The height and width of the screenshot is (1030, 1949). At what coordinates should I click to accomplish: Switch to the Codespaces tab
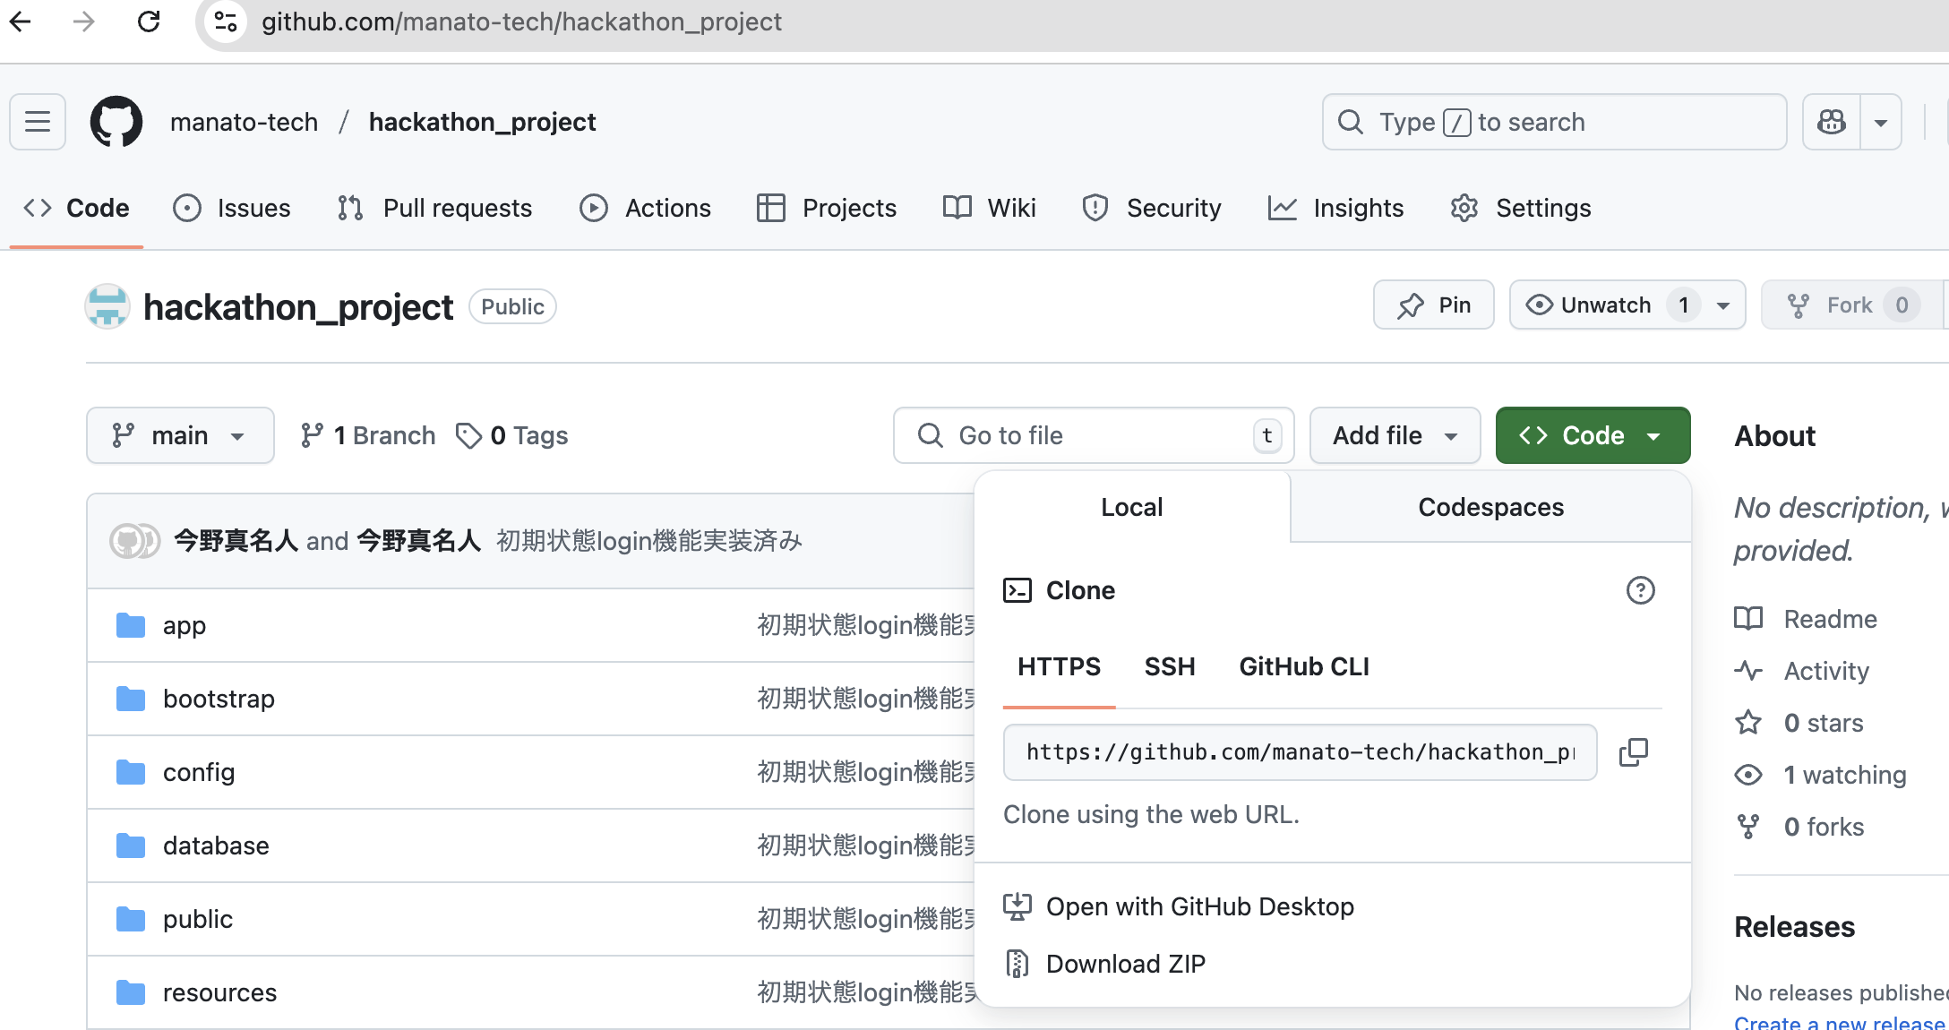[x=1490, y=507]
